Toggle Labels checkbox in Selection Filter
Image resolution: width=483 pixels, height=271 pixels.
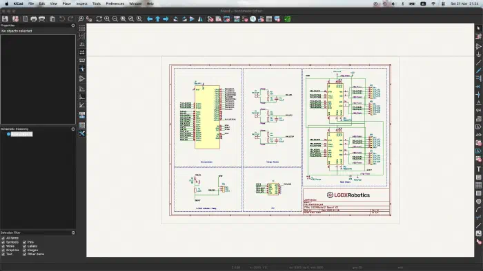click(24, 246)
